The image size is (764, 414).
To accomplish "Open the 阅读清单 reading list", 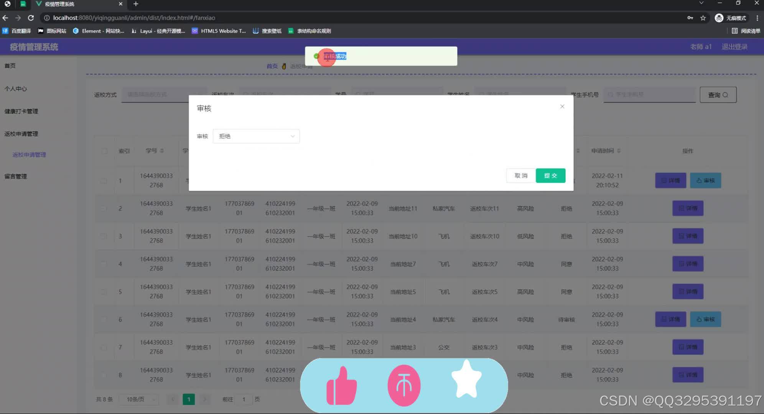I will click(x=746, y=31).
